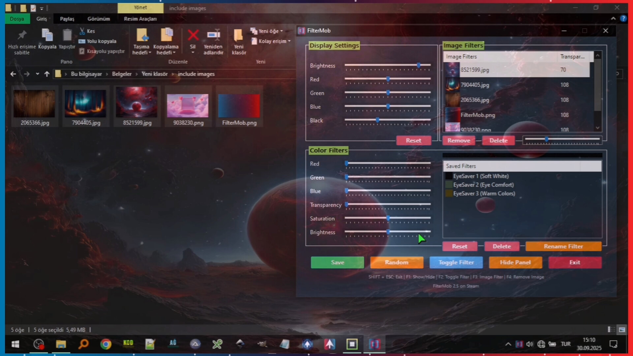Click the Kopyala copy icon

click(x=47, y=35)
